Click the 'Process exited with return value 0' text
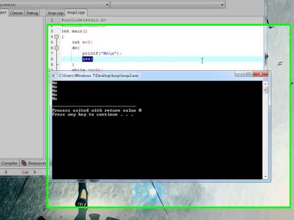Image resolution: width=294 pixels, height=220 pixels. tap(97, 110)
